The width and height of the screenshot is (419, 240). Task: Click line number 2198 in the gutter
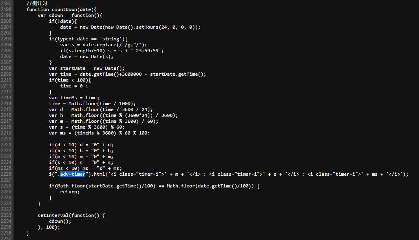click(6, 9)
